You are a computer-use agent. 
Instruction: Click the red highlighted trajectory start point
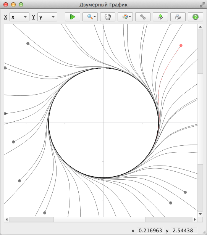181,45
